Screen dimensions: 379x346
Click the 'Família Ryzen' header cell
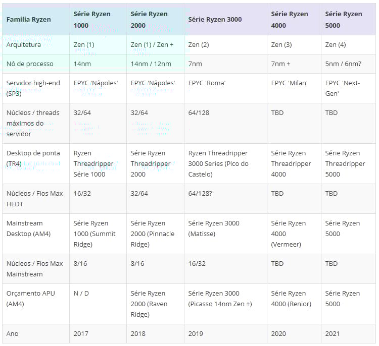point(36,19)
